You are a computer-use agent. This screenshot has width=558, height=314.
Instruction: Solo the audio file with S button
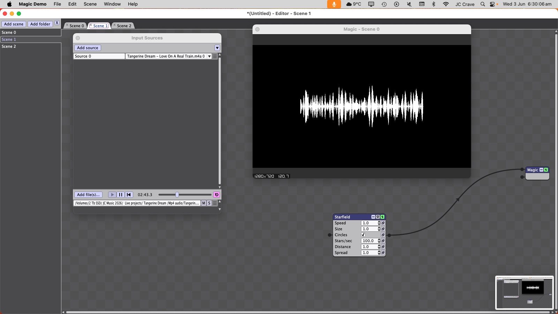click(x=209, y=203)
